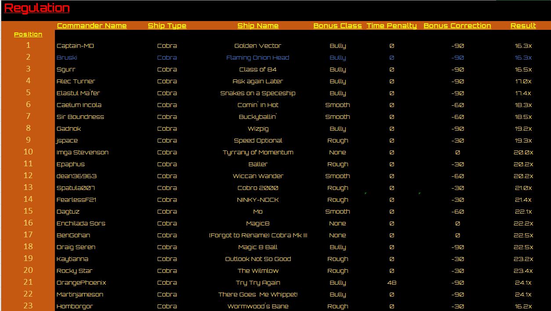This screenshot has width=551, height=311.
Task: Select commander Imga Stevenson cell
Action: (x=83, y=152)
